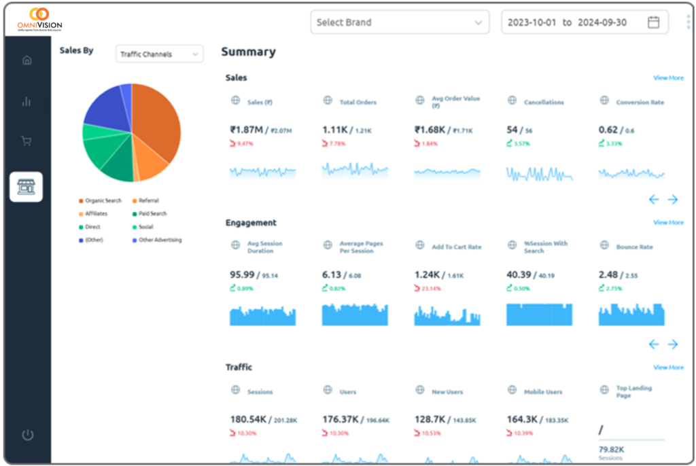Click globe icon beside Sales metric
The image size is (696, 466).
236,101
